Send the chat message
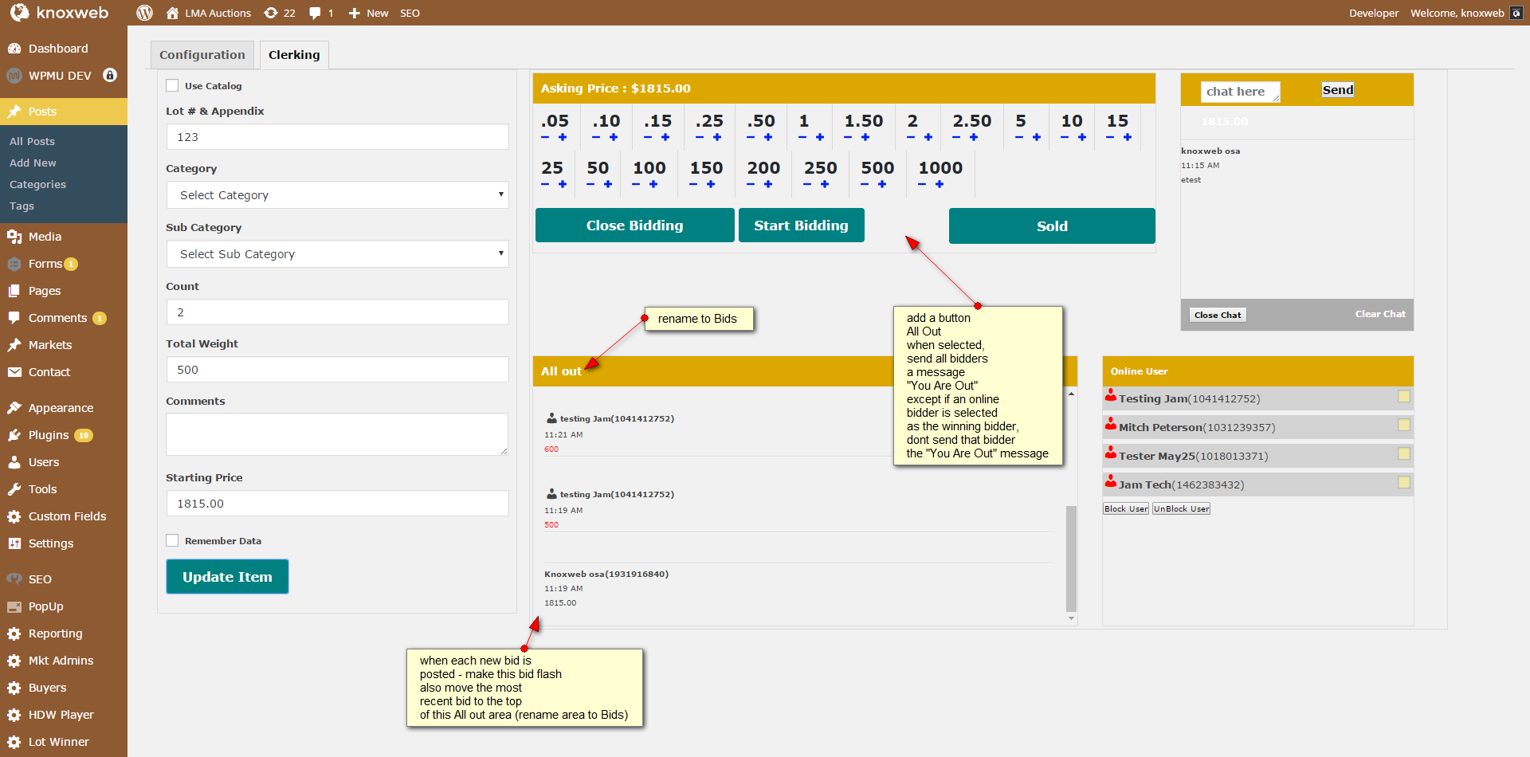 (x=1338, y=90)
